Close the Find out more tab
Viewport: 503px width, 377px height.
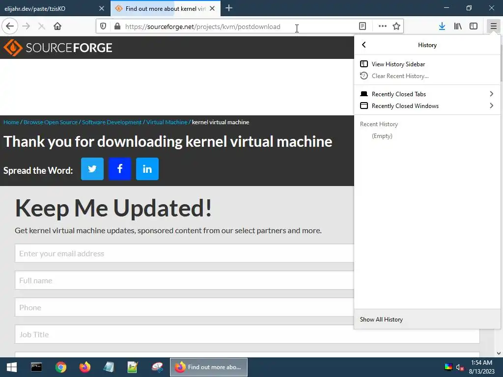click(x=212, y=8)
